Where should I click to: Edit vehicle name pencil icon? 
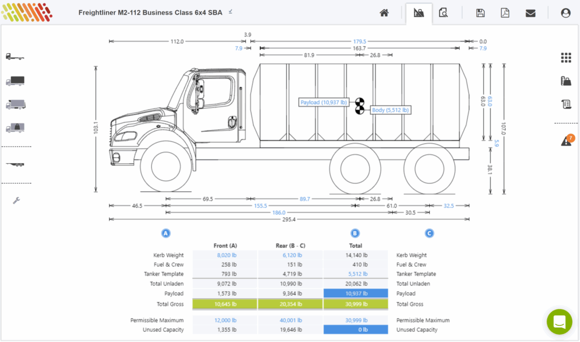tap(231, 12)
